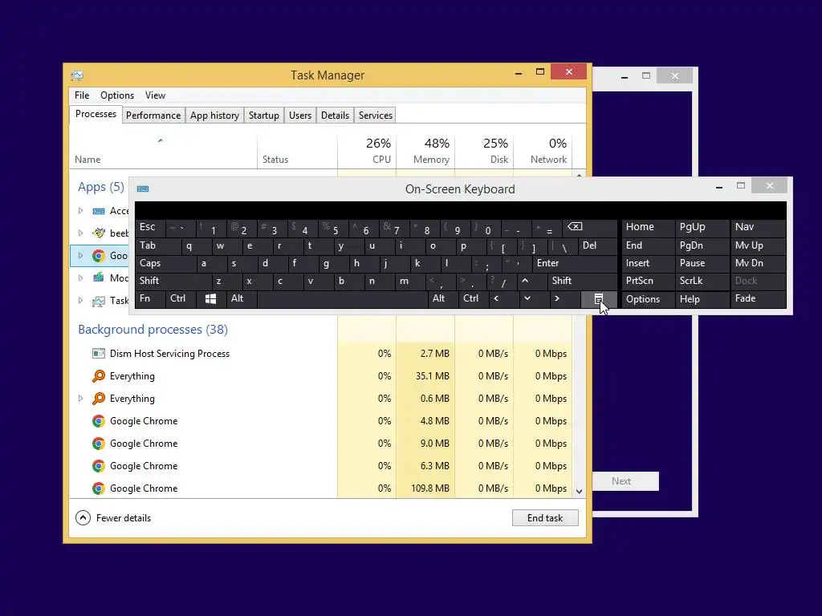This screenshot has width=822, height=616.
Task: Click the Fewer details link
Action: (x=123, y=518)
